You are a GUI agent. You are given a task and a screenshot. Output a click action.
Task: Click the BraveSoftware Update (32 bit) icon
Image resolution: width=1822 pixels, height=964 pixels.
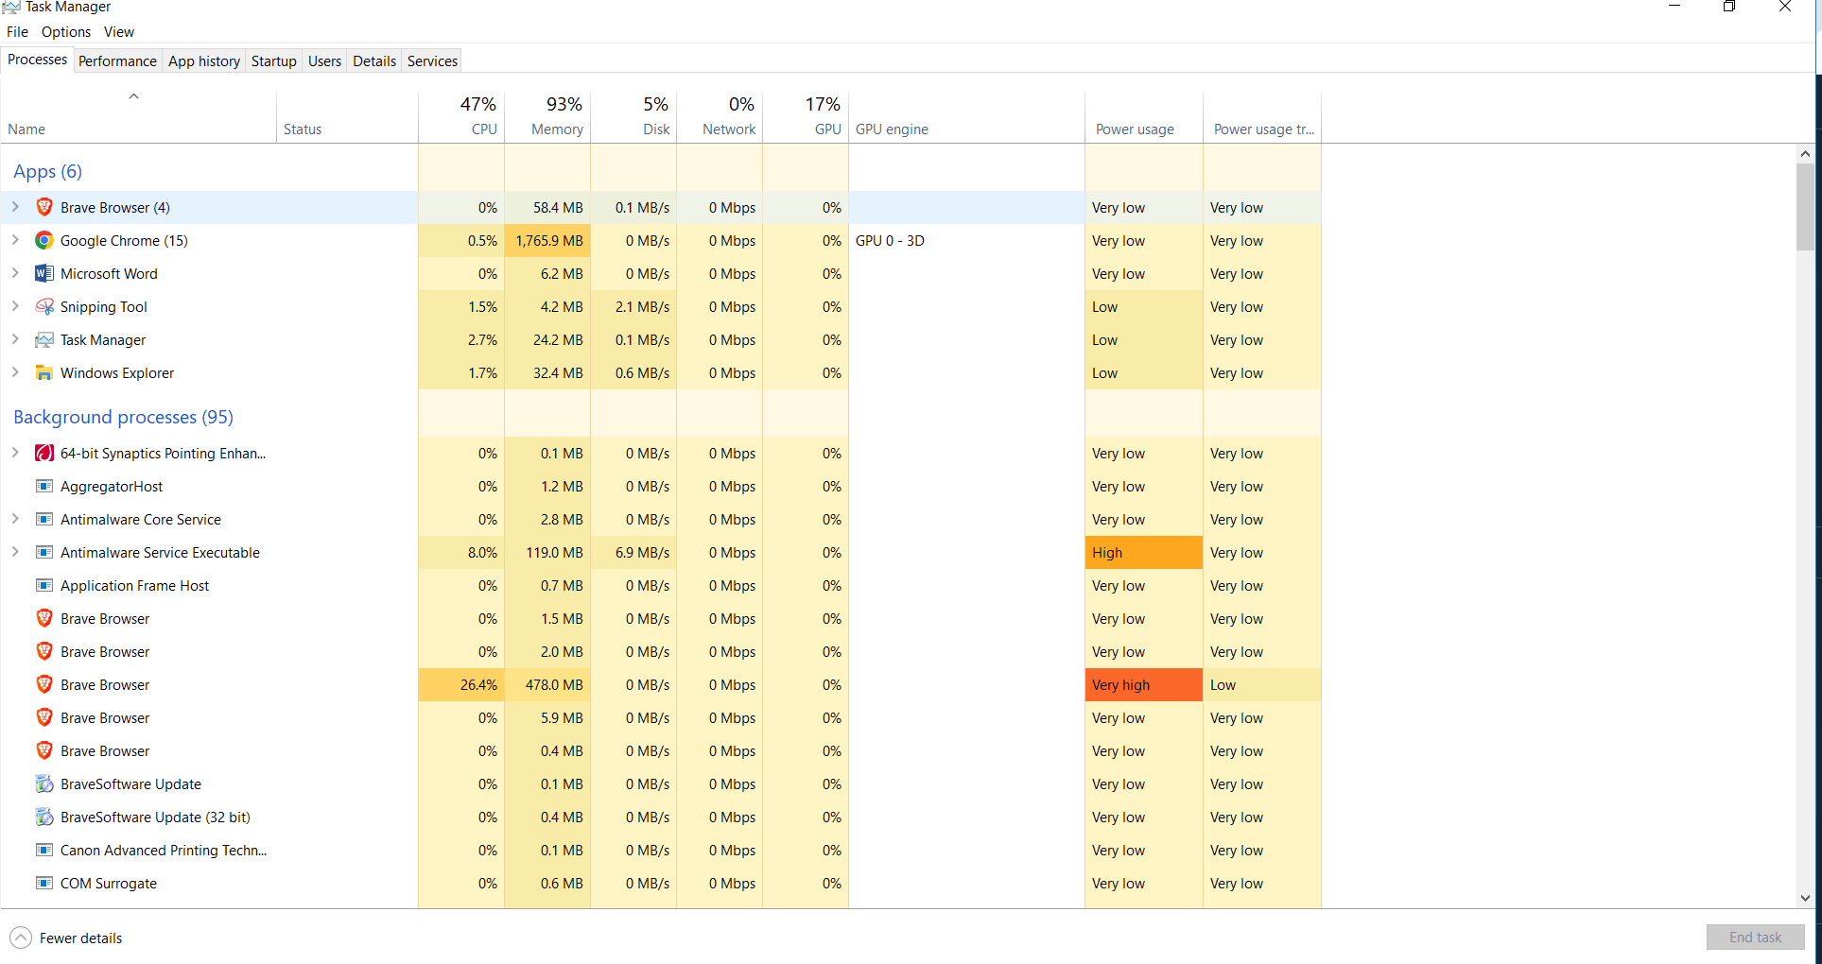click(44, 817)
